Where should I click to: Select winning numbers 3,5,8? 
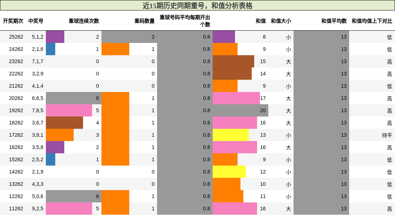tap(38, 147)
